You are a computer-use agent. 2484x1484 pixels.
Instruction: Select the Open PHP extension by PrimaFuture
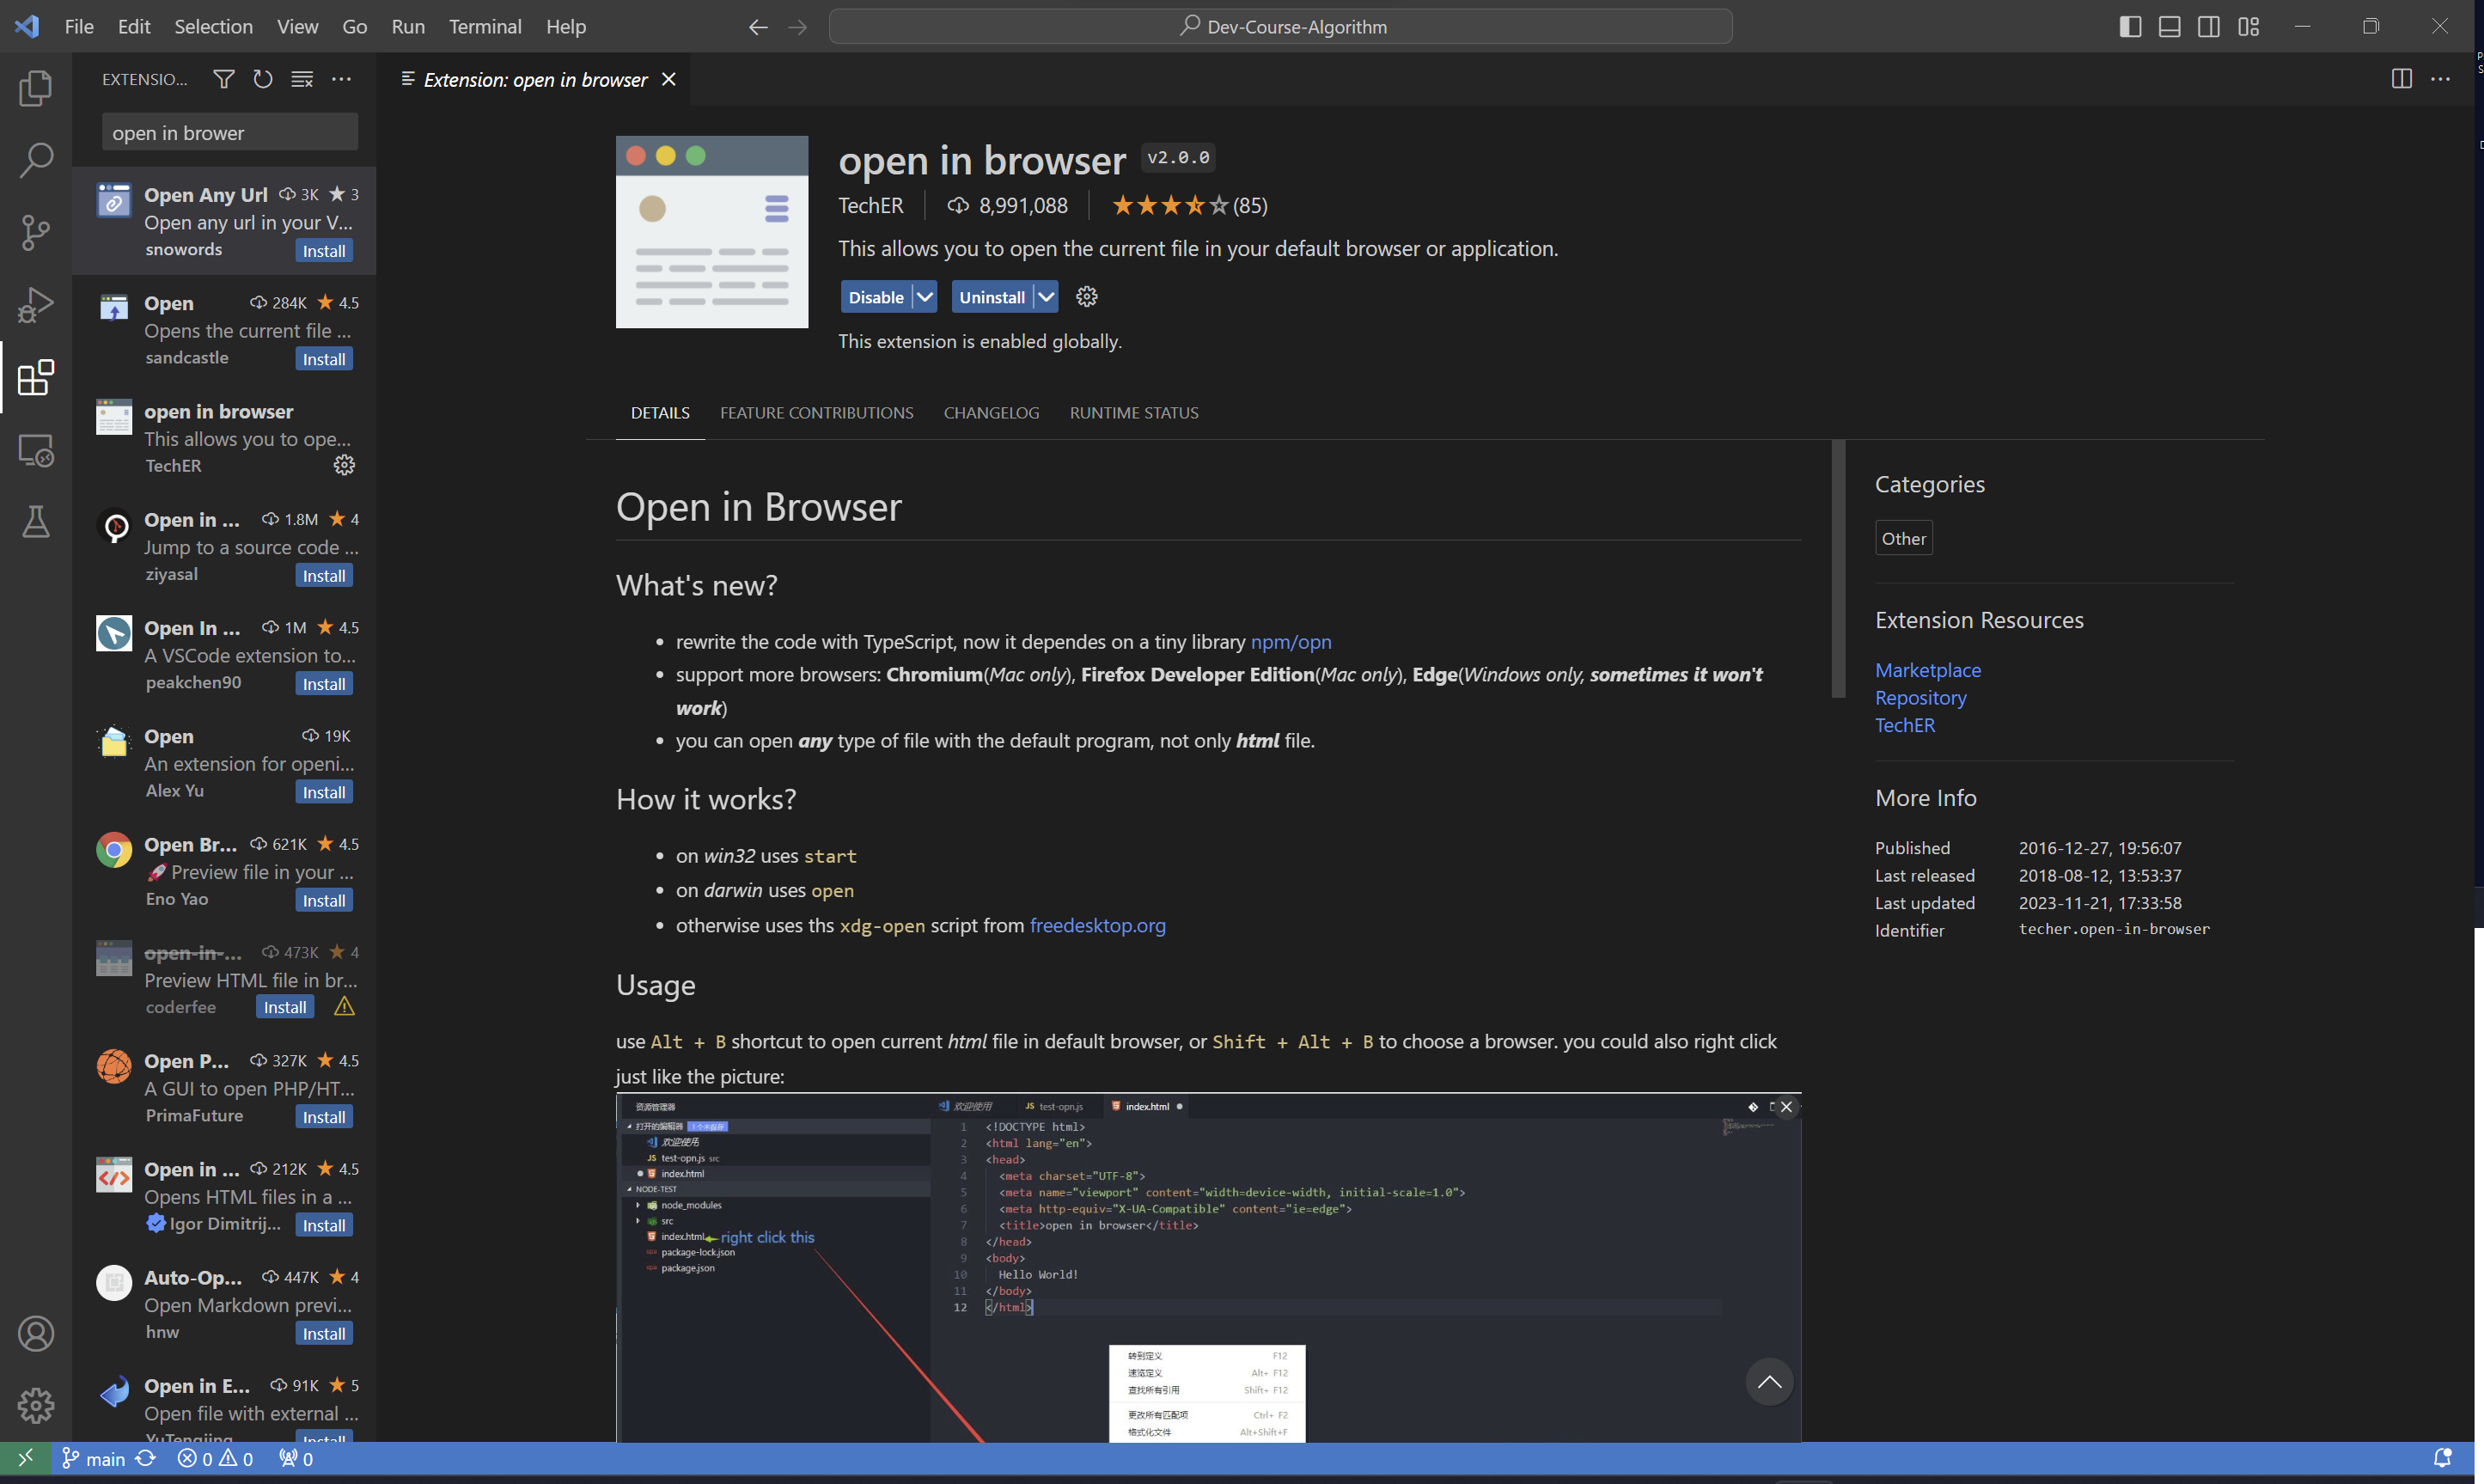pyautogui.click(x=224, y=1088)
